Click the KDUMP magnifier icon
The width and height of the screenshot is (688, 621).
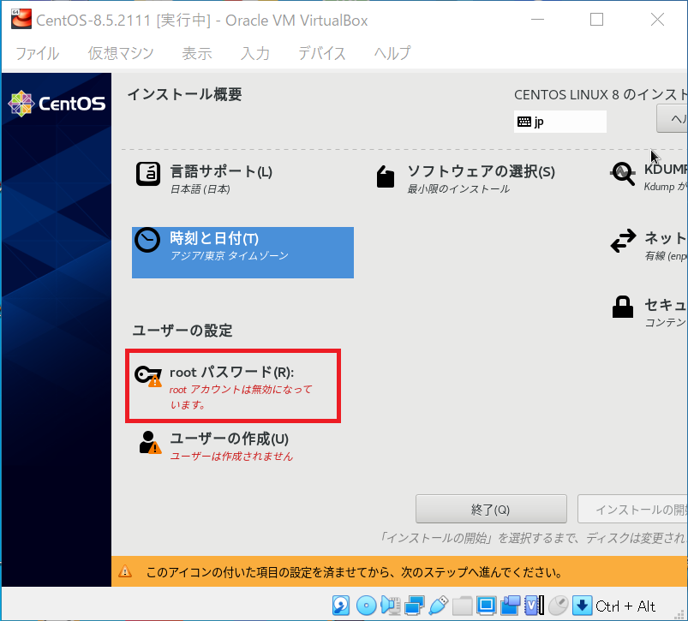click(623, 174)
